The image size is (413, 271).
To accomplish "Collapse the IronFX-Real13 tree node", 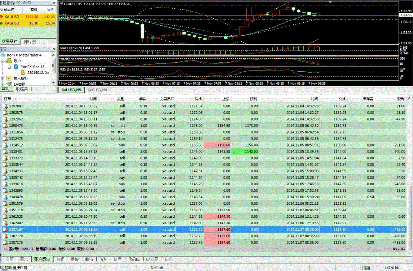I will pyautogui.click(x=9, y=67).
